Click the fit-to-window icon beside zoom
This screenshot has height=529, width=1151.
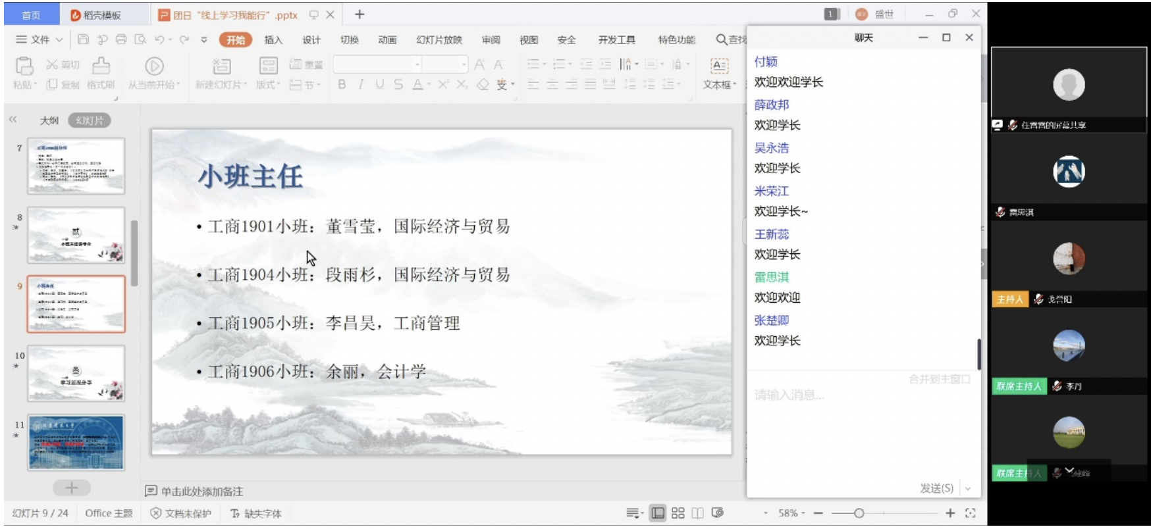[970, 513]
